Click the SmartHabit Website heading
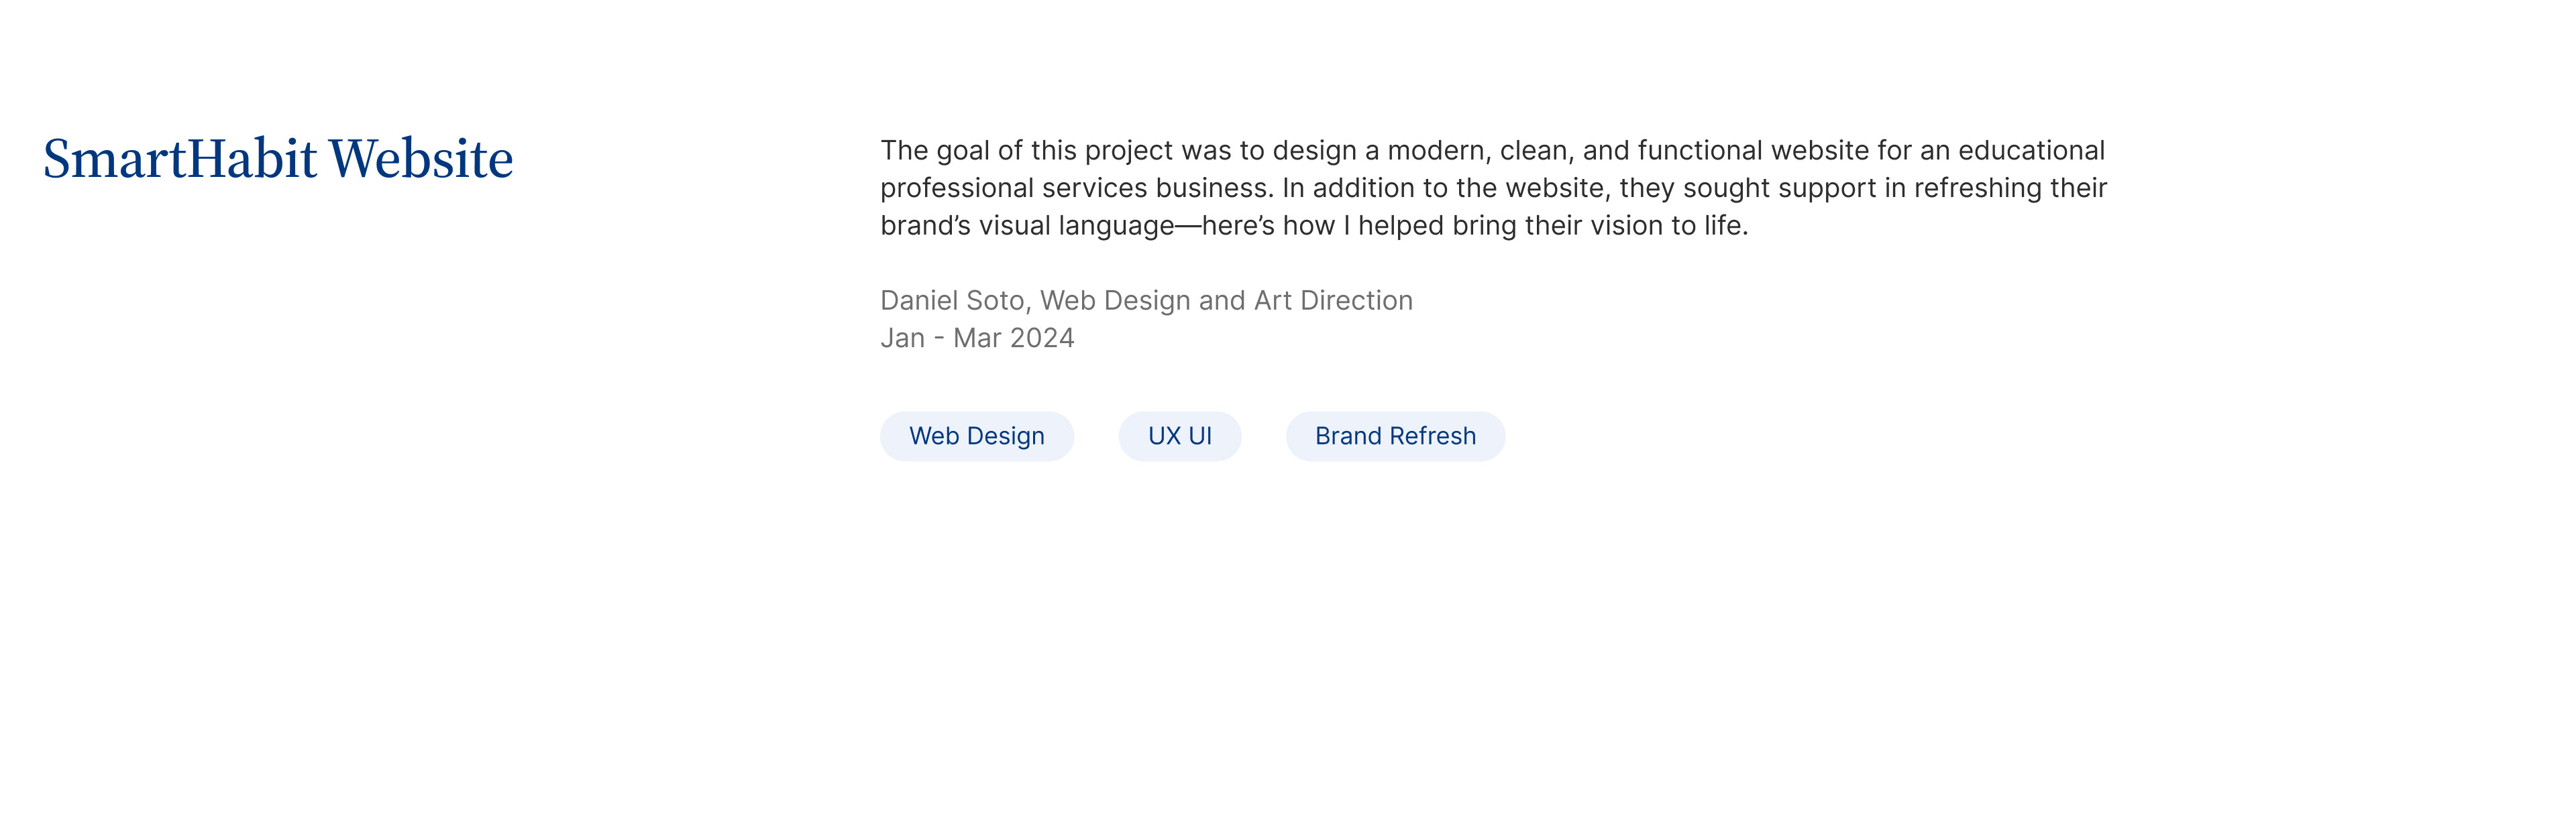The width and height of the screenshot is (2576, 823). pos(278,160)
